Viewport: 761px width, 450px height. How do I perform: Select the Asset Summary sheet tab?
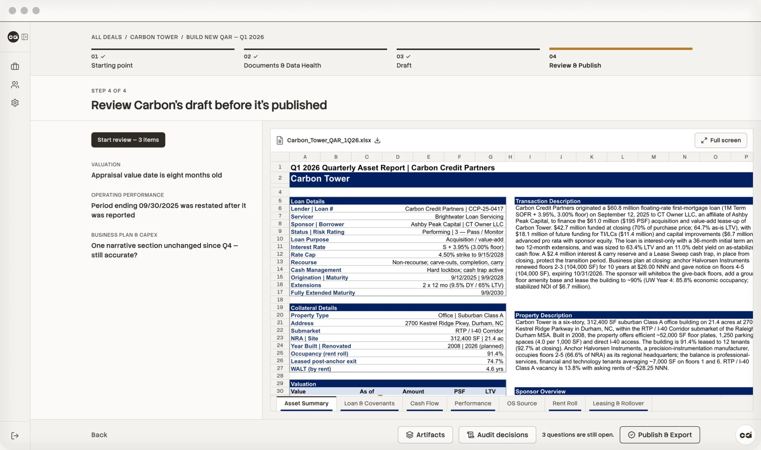click(306, 404)
